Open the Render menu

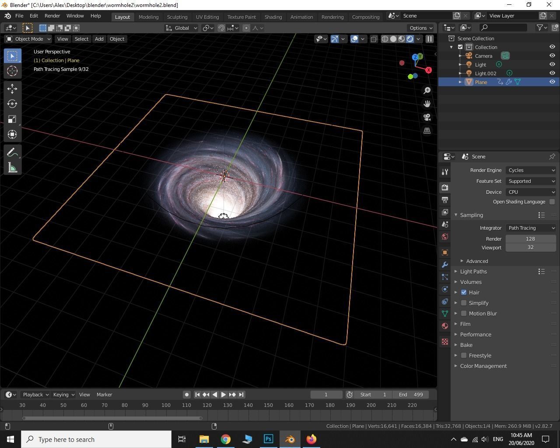pos(52,16)
